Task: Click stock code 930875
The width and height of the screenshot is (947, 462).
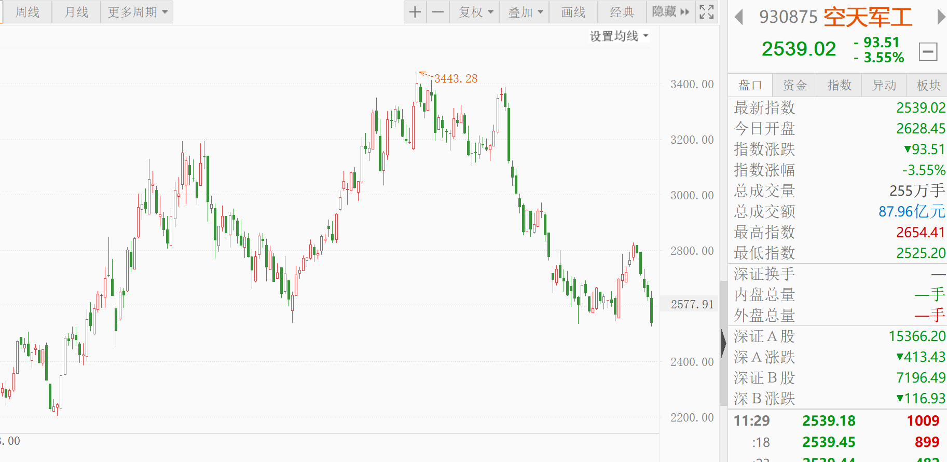Action: click(x=788, y=17)
